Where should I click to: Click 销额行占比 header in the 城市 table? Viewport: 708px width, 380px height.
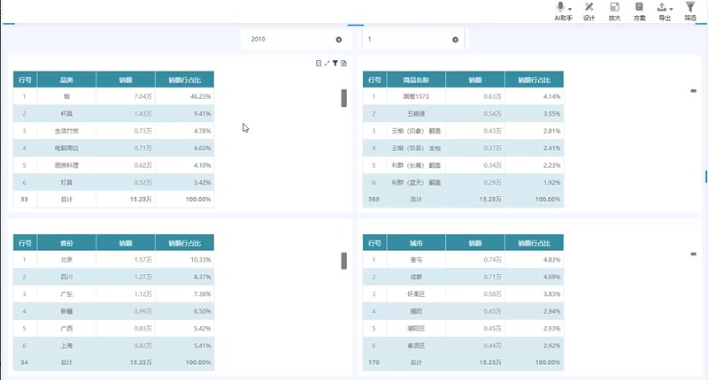[x=535, y=243]
